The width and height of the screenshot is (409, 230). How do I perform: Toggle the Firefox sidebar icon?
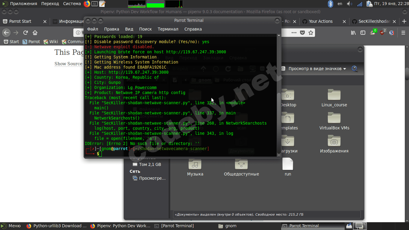pyautogui.click(x=363, y=32)
